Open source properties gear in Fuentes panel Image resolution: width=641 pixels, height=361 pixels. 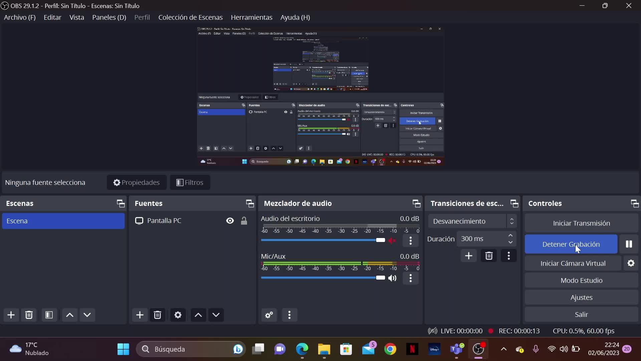(x=178, y=315)
